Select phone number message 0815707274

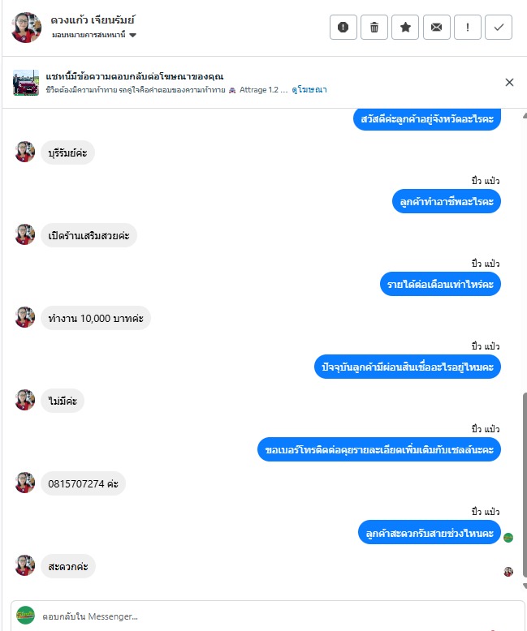(83, 483)
